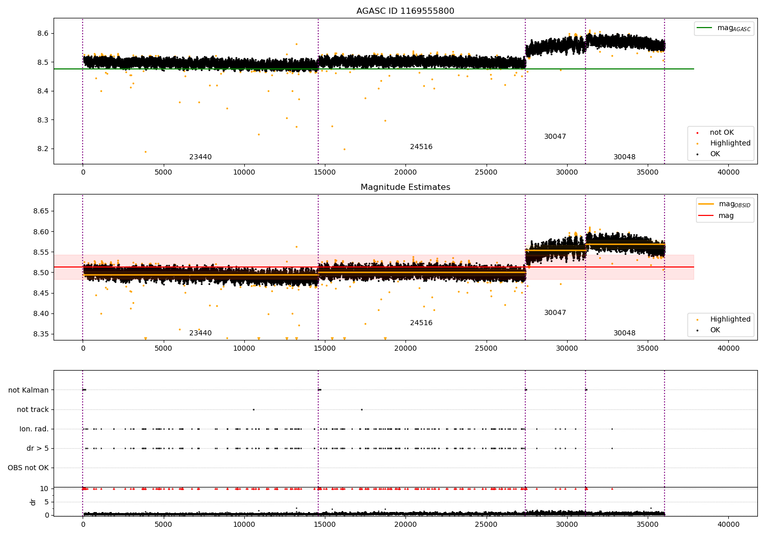Click the y-axis tick "8.55"
Viewport: 765px width, 536px height.
coord(41,252)
